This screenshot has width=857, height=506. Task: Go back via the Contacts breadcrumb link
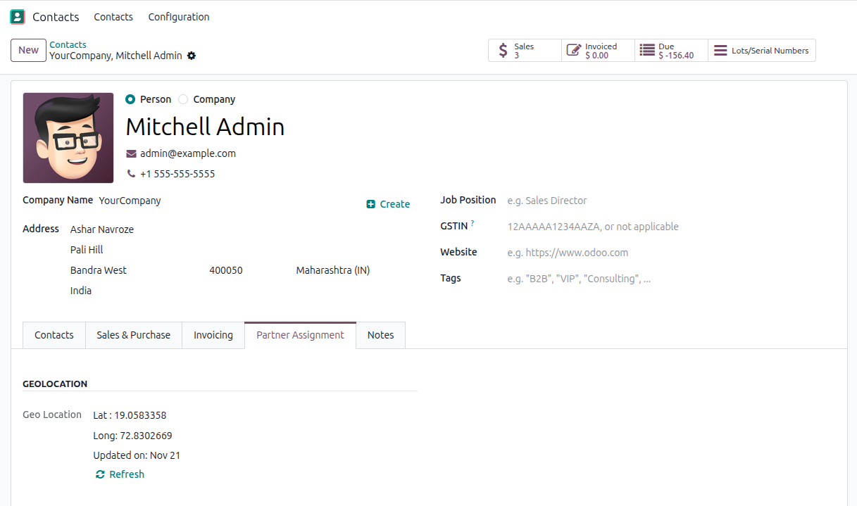[x=68, y=44]
